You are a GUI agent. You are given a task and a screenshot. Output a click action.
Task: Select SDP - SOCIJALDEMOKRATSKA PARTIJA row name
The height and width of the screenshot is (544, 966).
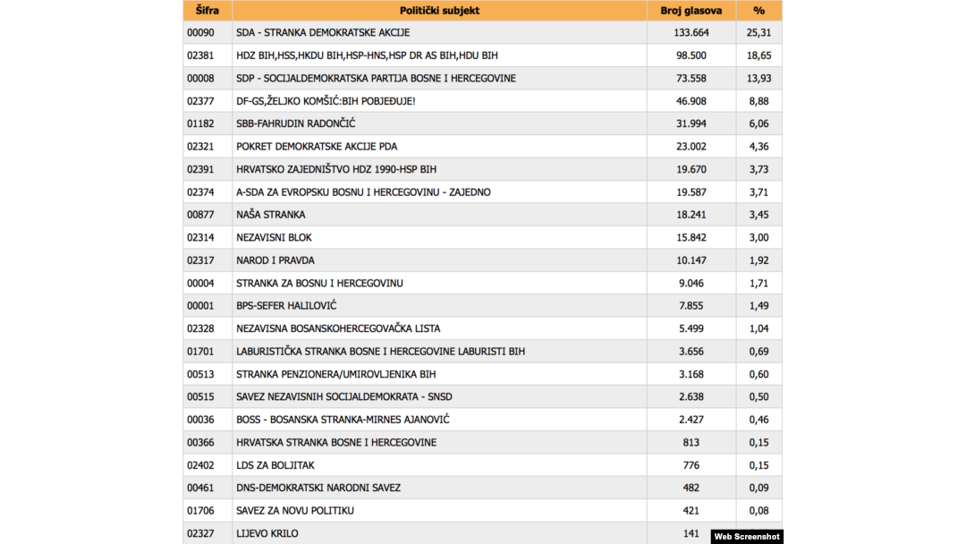pos(376,78)
